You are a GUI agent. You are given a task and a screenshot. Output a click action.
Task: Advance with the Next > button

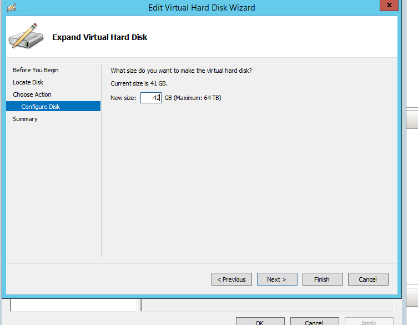[x=276, y=279]
